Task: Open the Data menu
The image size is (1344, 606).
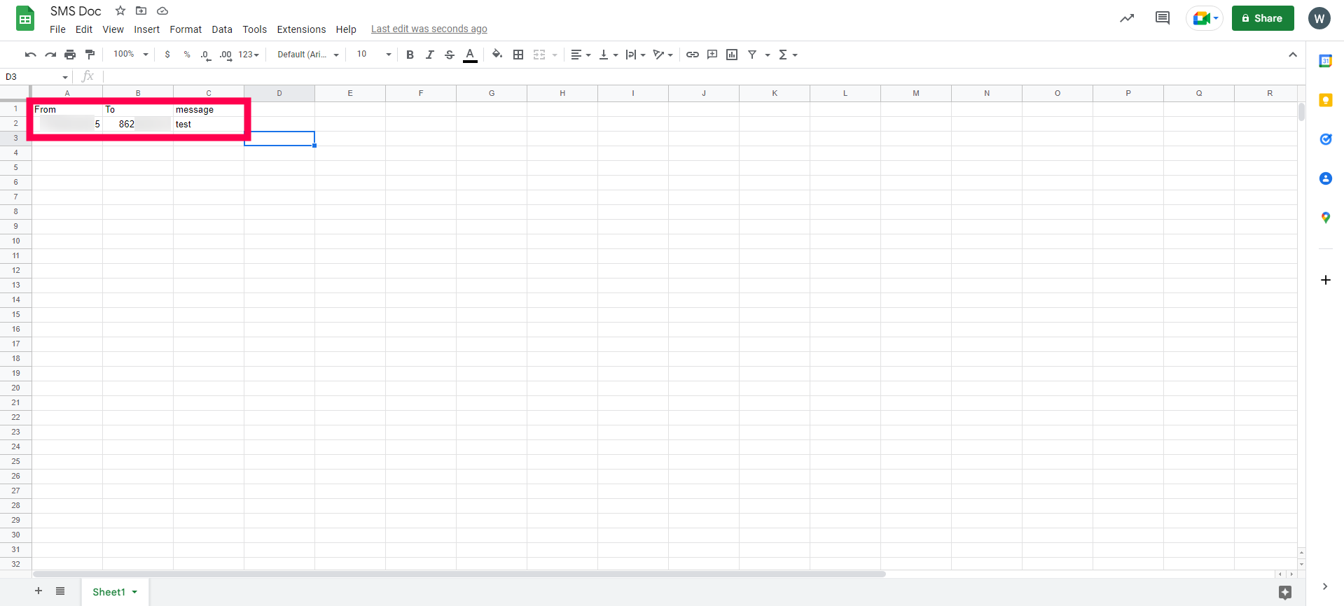Action: (x=222, y=29)
